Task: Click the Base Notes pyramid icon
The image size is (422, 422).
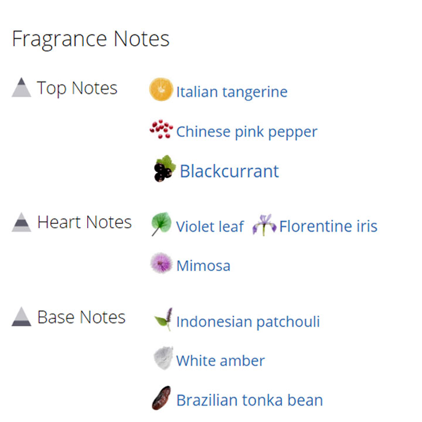Action: click(21, 316)
